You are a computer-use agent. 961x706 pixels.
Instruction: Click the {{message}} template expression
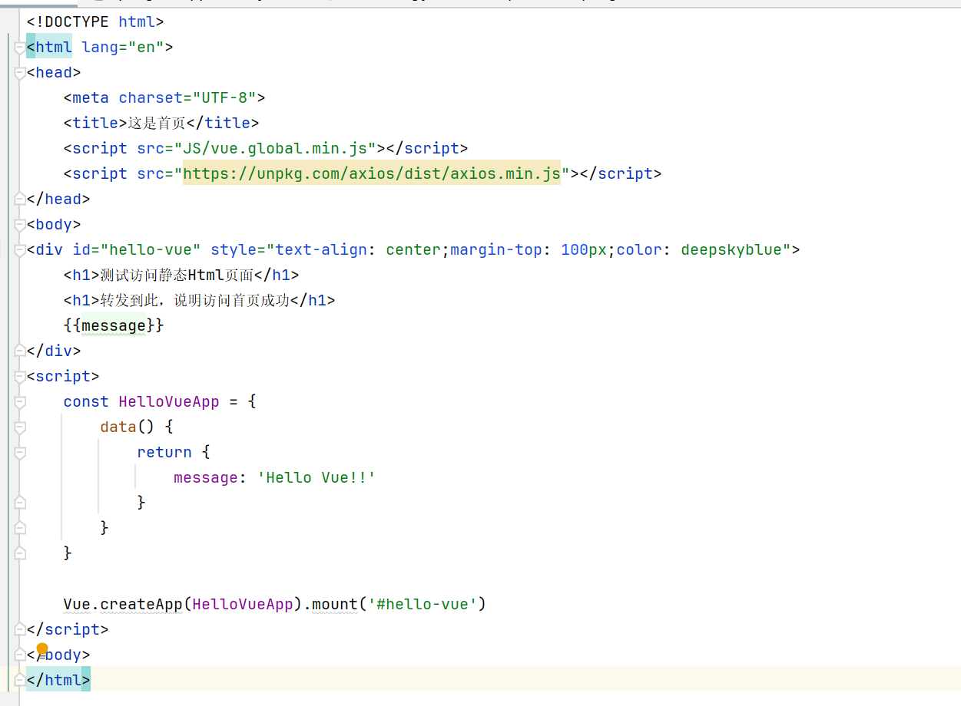(x=114, y=325)
